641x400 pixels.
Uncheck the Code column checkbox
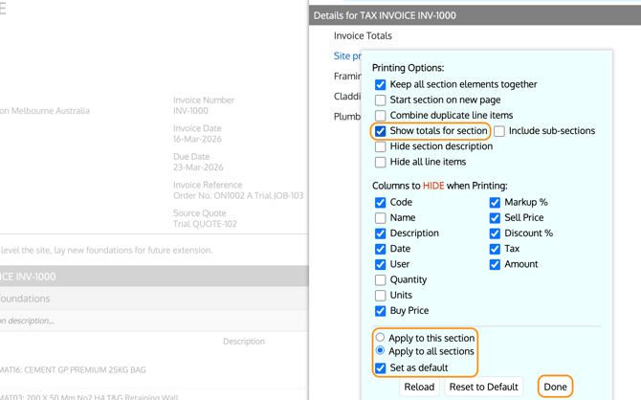coord(381,203)
